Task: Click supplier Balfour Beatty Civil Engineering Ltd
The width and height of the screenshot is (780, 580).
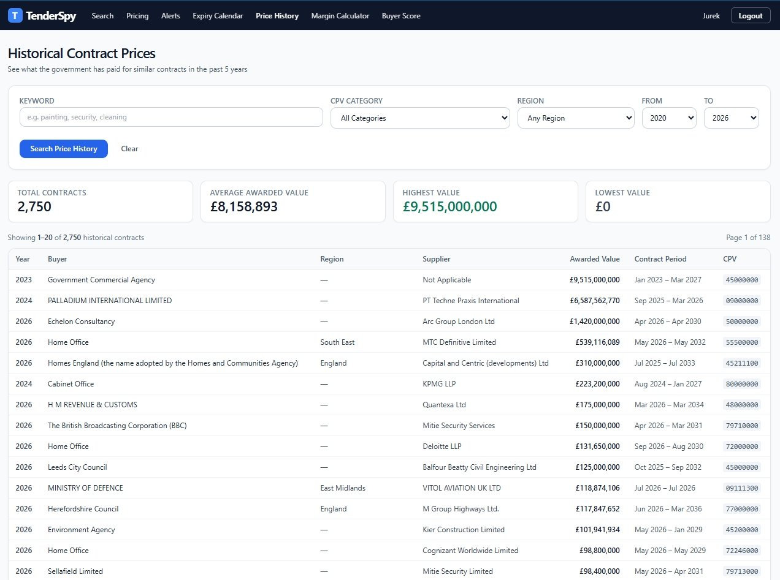Action: pyautogui.click(x=480, y=467)
